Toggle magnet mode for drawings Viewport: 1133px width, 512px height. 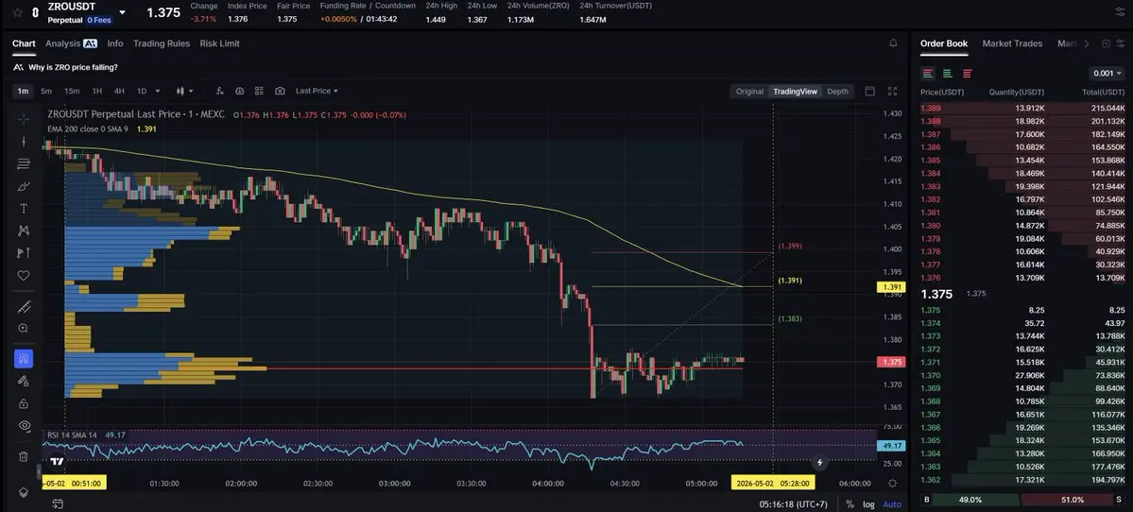tap(24, 359)
